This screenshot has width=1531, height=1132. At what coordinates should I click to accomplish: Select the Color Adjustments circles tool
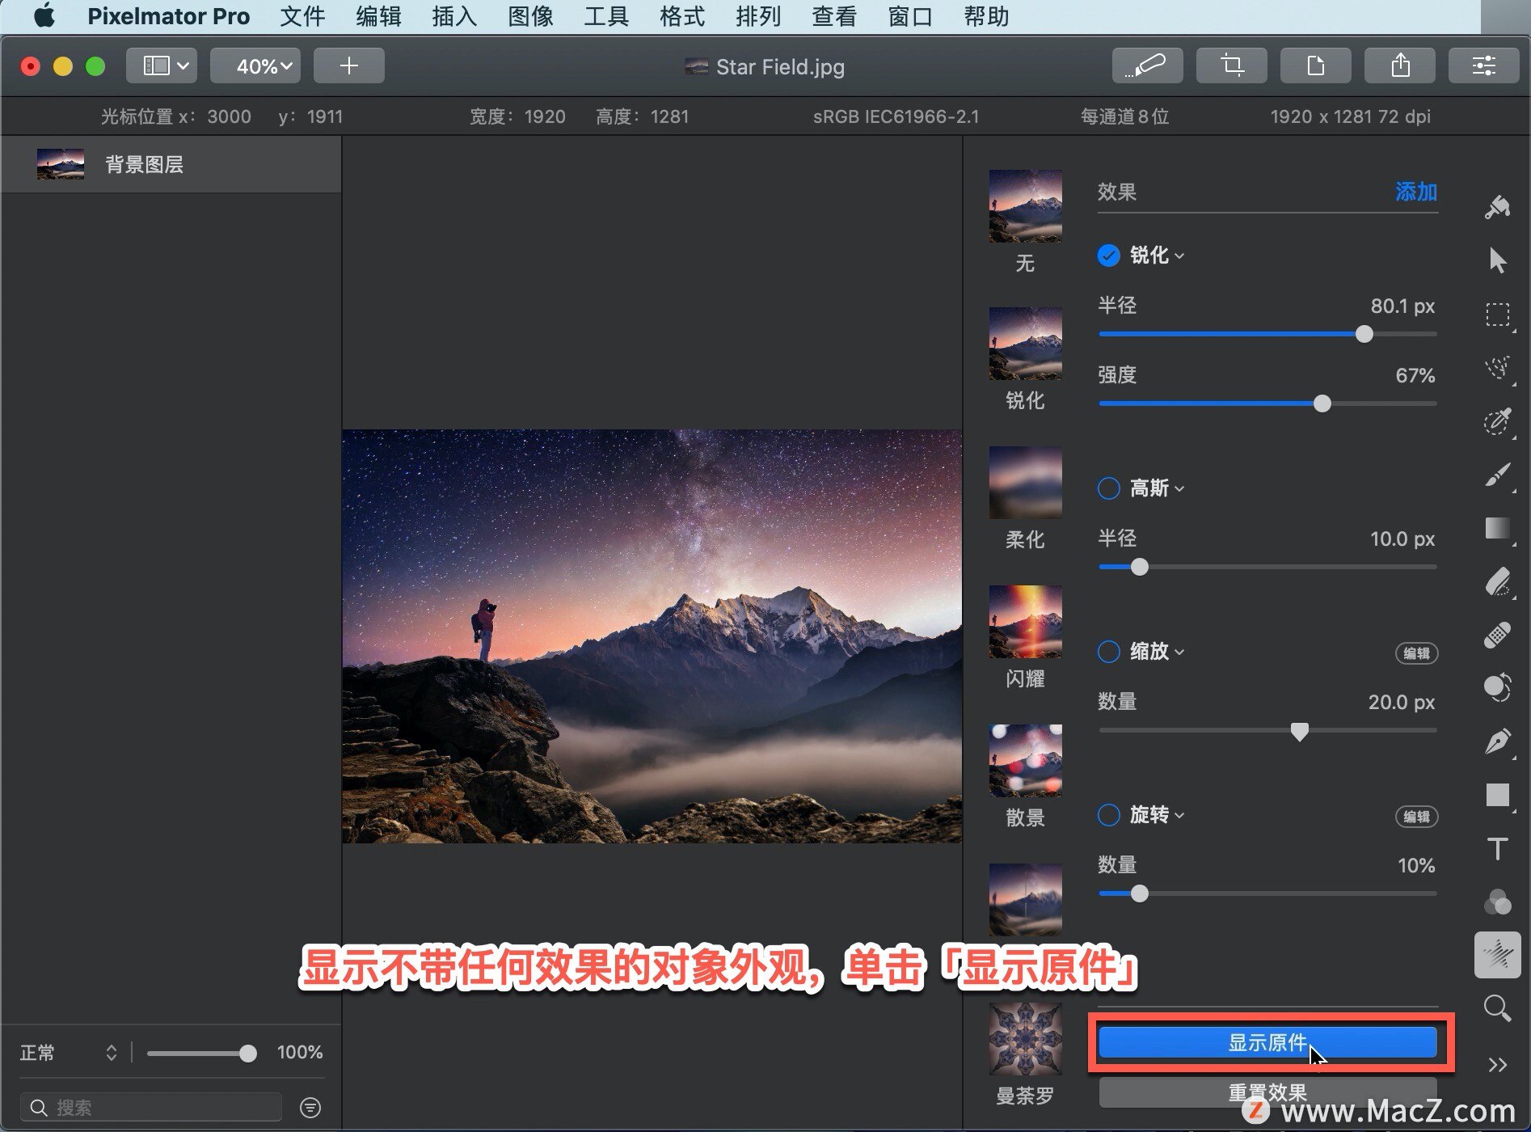click(x=1497, y=902)
